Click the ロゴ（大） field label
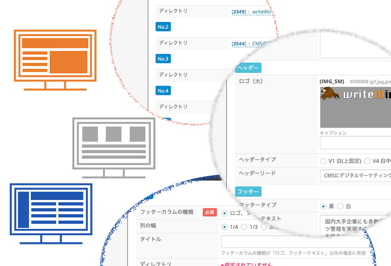Viewport: 391px width, 266px height. [251, 81]
